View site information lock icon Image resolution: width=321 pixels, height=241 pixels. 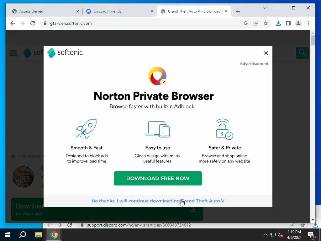[x=45, y=23]
